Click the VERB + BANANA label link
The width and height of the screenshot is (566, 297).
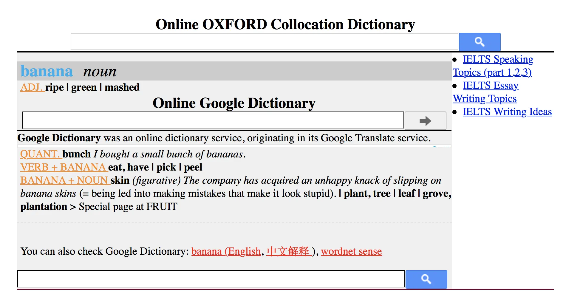[x=64, y=167]
